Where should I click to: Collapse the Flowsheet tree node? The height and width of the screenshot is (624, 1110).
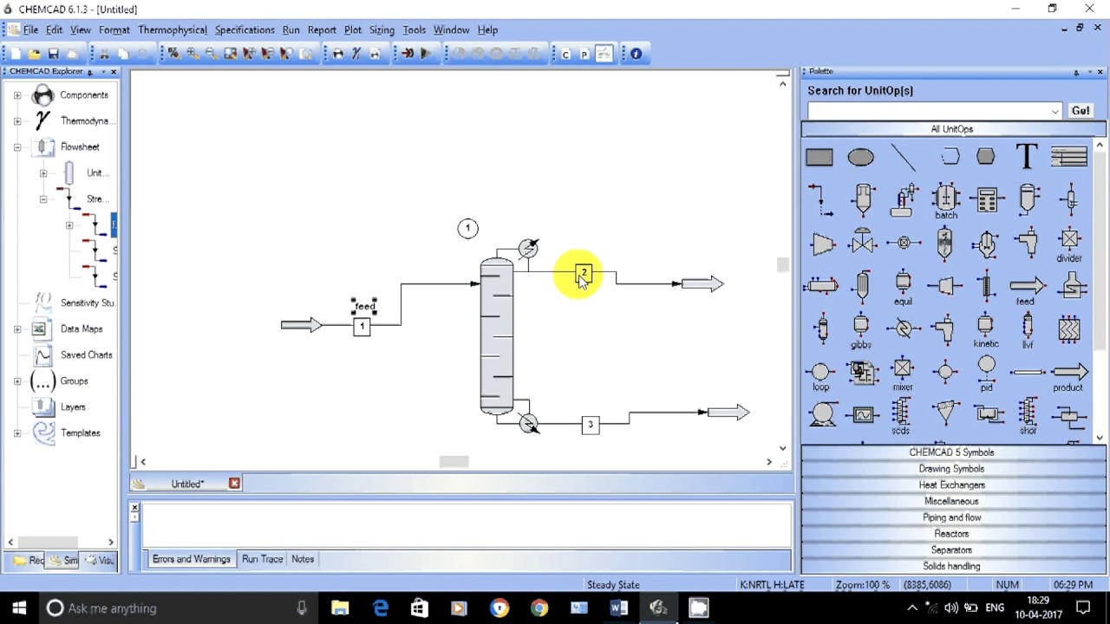(x=16, y=147)
